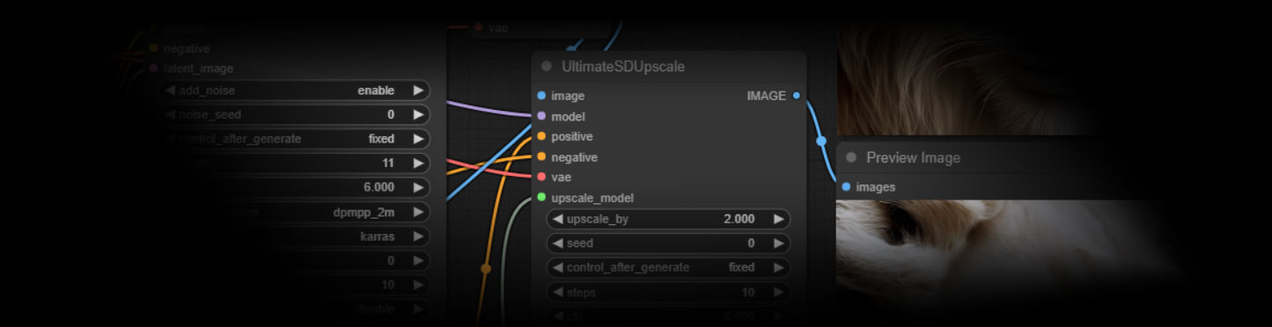Edit the UltimateSDUpscale seed value 0
Screen dimensions: 1272x327
(x=751, y=243)
